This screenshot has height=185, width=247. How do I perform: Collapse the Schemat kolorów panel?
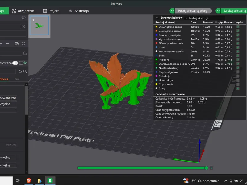157,18
